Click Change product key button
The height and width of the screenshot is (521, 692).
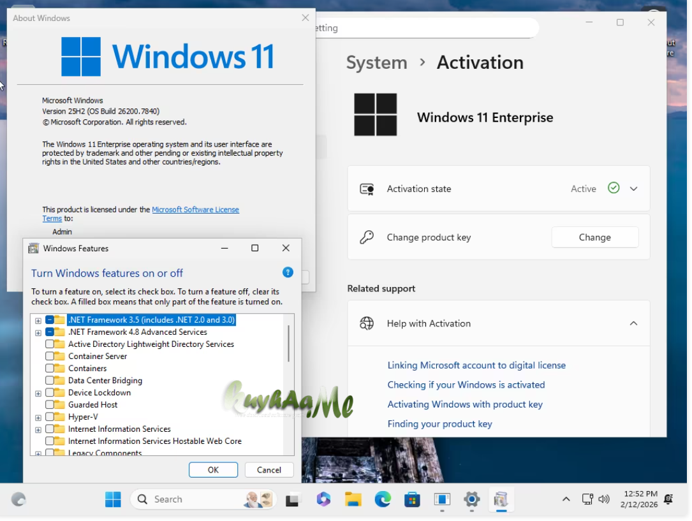tap(595, 237)
